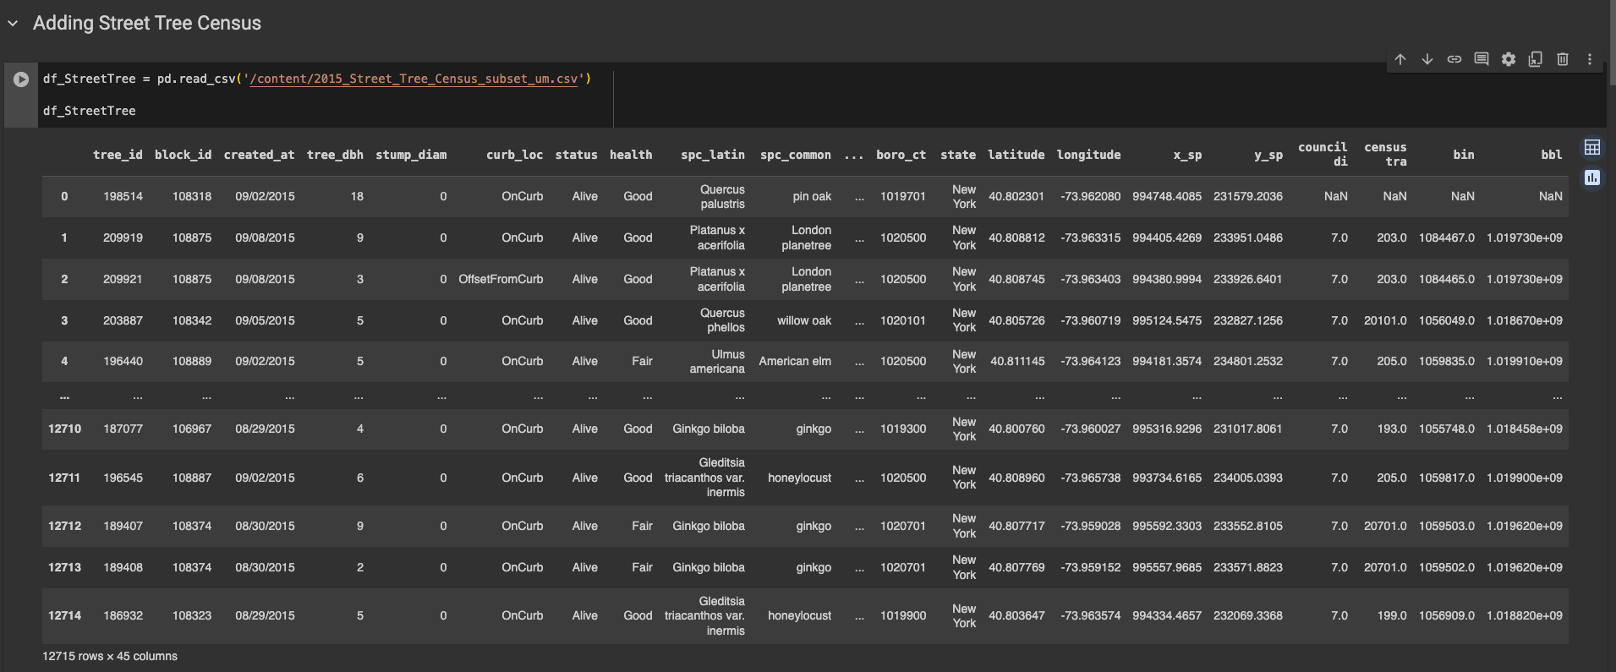The height and width of the screenshot is (672, 1616).
Task: Open the CSV file path link
Action: point(414,79)
